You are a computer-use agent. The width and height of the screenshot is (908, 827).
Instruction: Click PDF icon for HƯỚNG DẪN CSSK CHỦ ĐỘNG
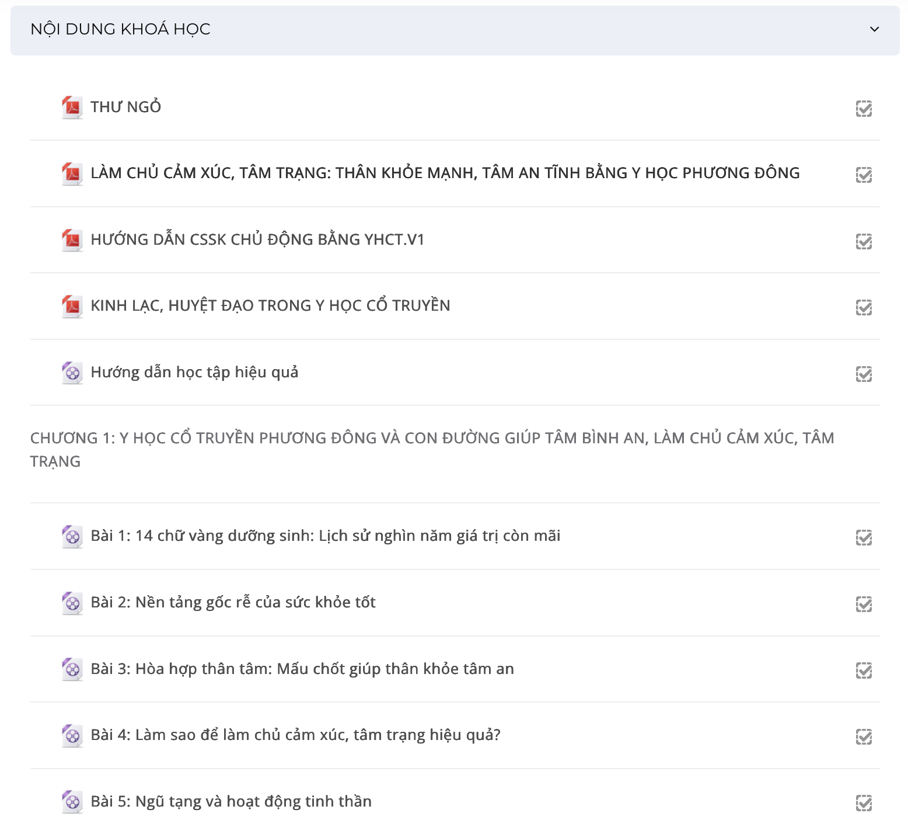pos(72,240)
